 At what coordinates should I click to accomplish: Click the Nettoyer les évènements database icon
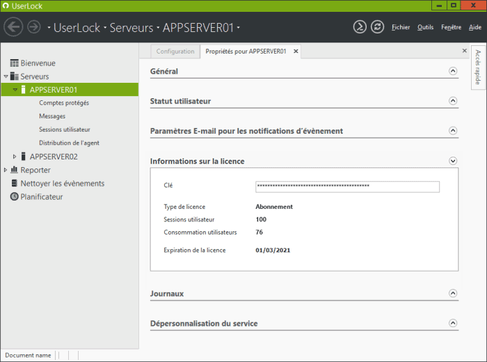click(15, 183)
